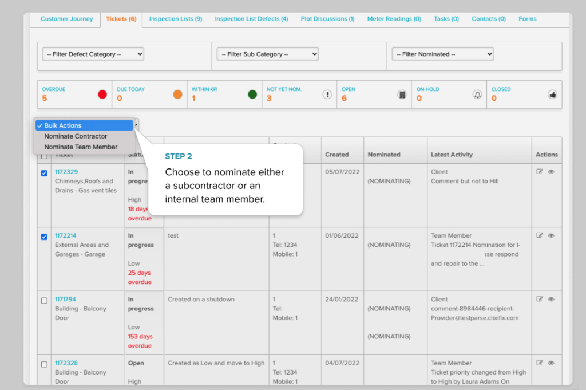Open the Filter Nominated dropdown
The image size is (586, 390).
point(442,54)
